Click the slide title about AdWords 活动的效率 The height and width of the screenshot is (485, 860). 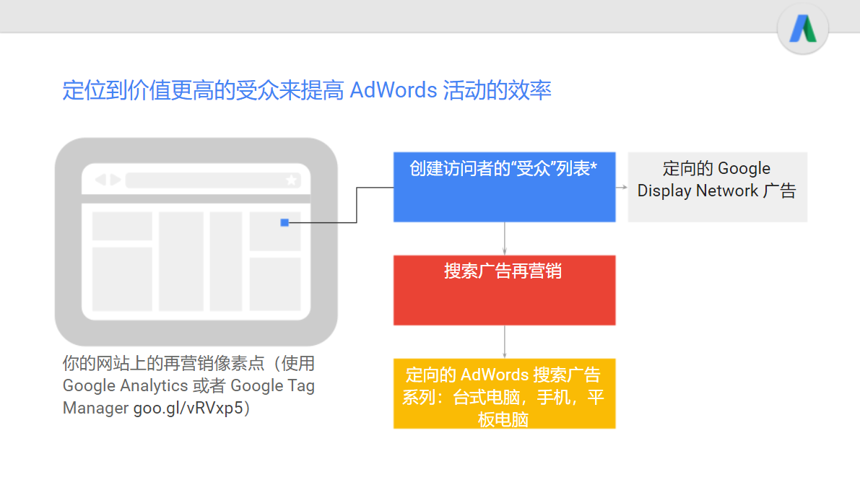[x=307, y=90]
